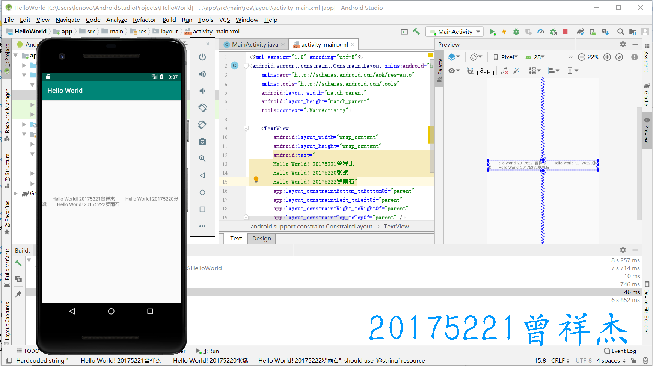Open the 4: Run tool window
The image size is (653, 366).
click(x=207, y=351)
